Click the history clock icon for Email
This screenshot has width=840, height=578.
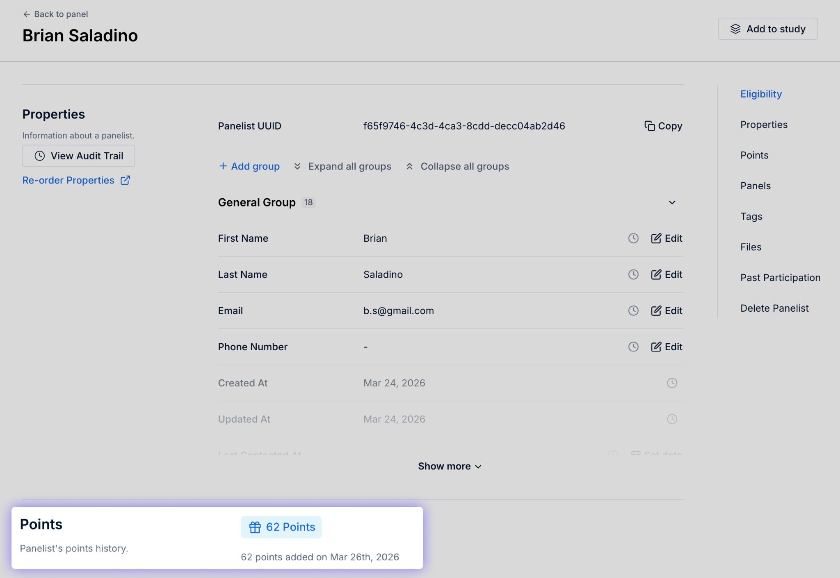pos(633,311)
